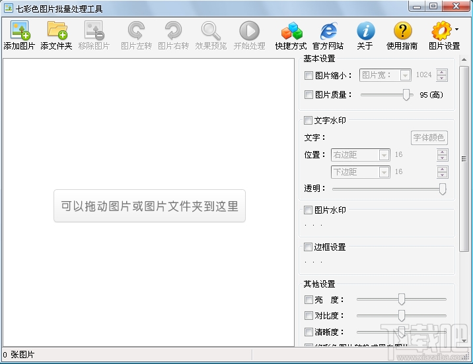Decrease the 下边距 margin spinner
Image resolution: width=473 pixels, height=364 pixels.
(x=442, y=175)
